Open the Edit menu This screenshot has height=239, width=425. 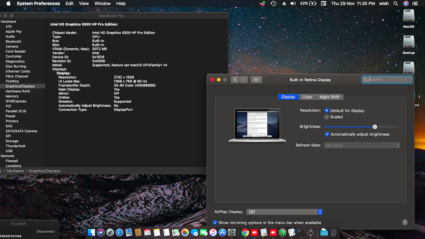tap(70, 4)
